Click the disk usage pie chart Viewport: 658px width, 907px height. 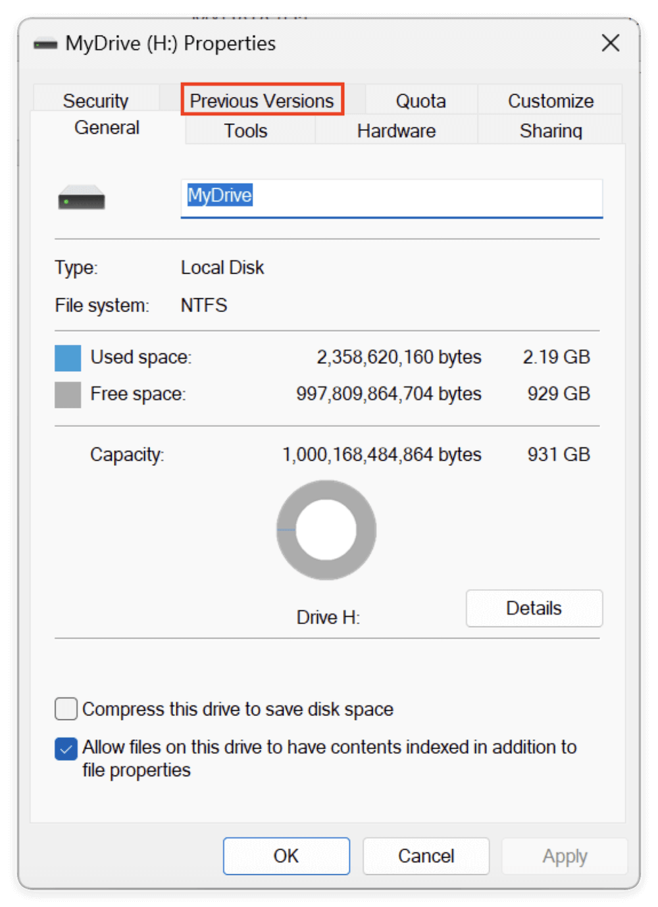point(325,530)
